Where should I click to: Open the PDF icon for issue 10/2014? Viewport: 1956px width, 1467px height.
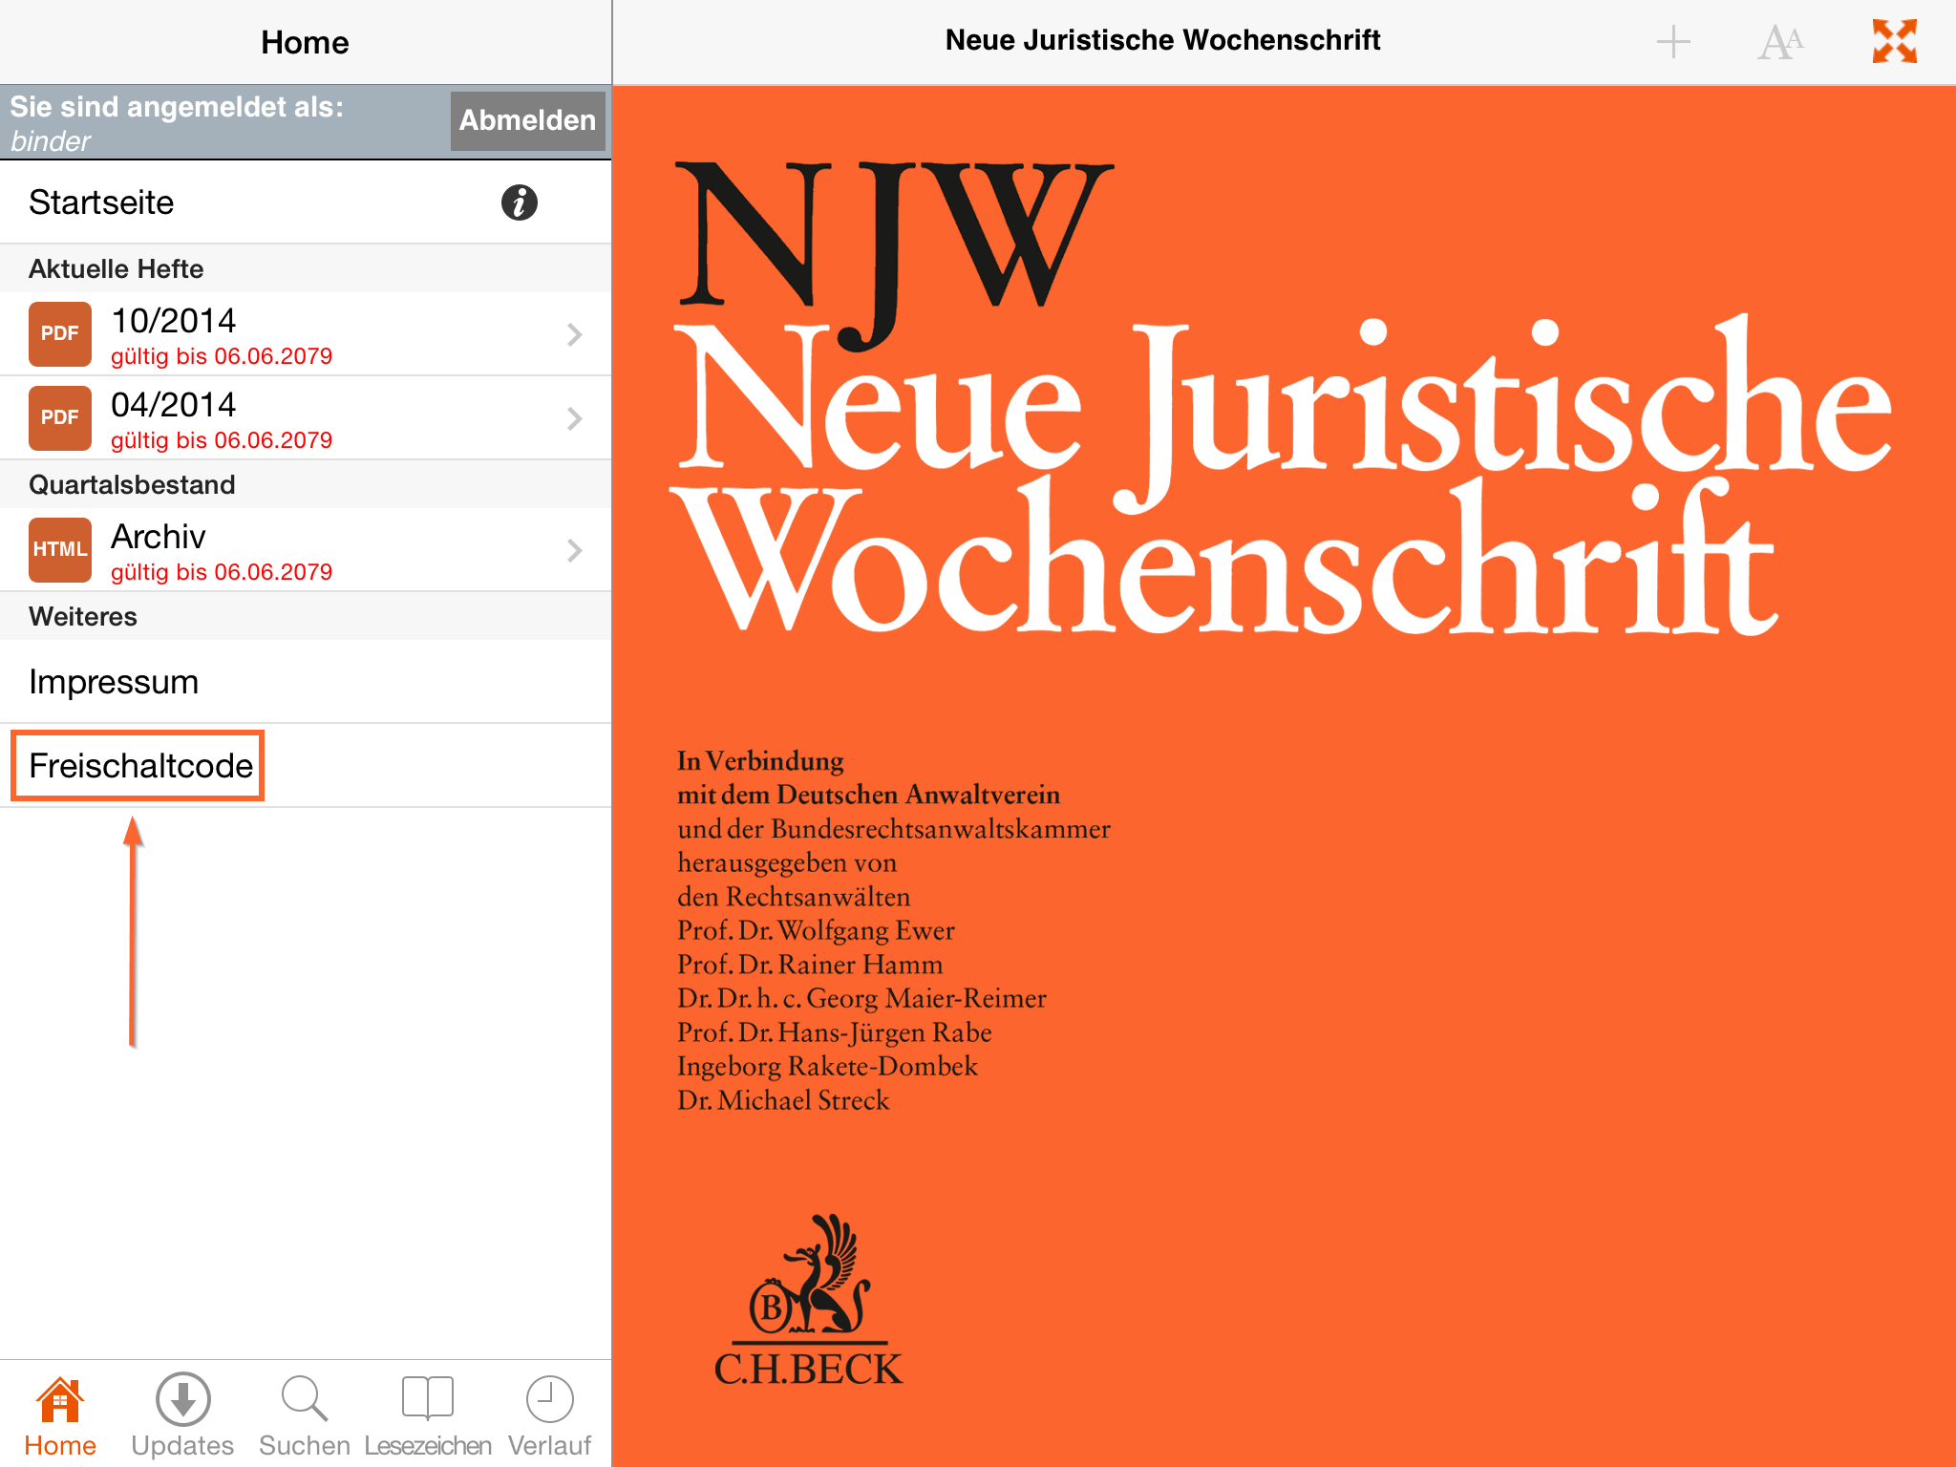[60, 333]
